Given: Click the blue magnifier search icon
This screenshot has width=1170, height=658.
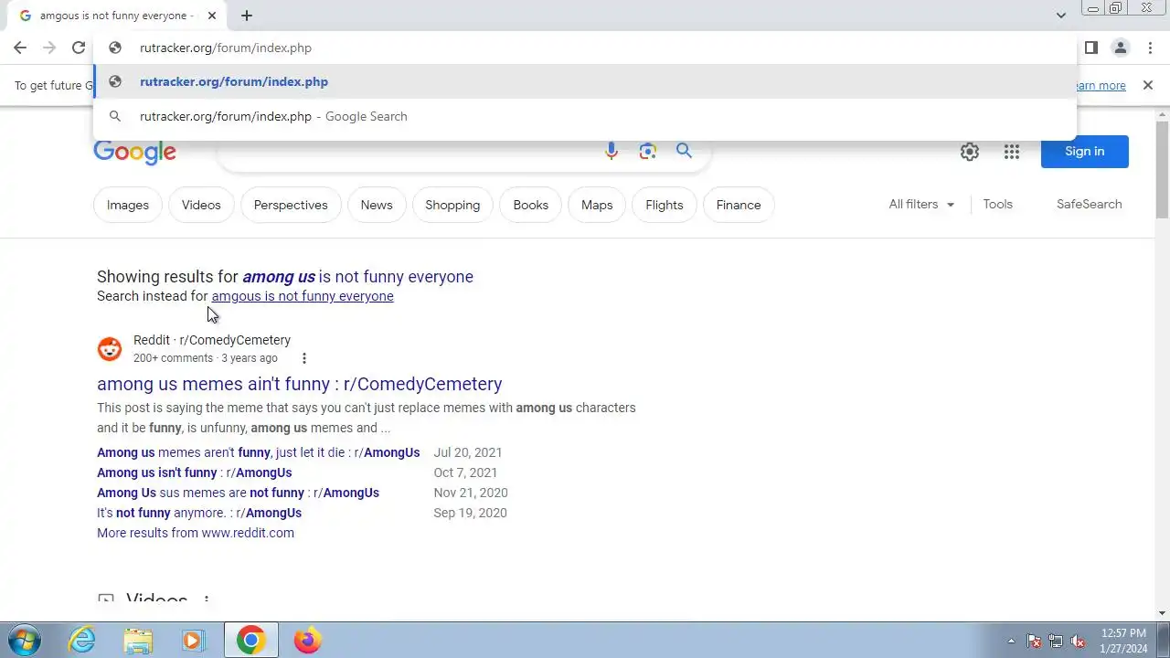Looking at the screenshot, I should (x=684, y=151).
